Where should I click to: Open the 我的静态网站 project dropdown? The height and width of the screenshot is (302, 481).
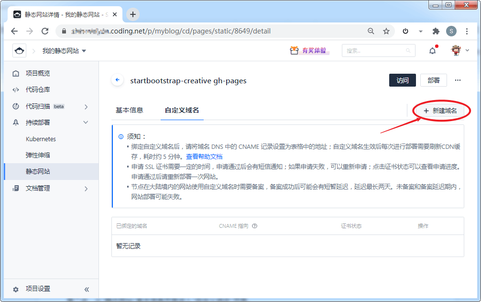click(x=64, y=51)
